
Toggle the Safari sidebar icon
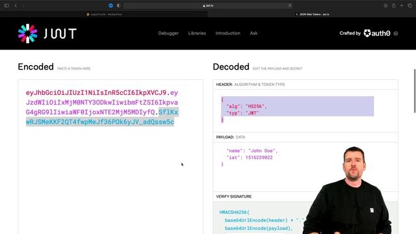(x=6, y=5)
